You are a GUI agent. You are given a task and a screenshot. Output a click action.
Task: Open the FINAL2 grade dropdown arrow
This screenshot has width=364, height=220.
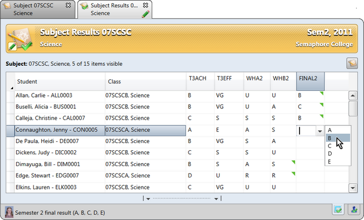(x=320, y=131)
